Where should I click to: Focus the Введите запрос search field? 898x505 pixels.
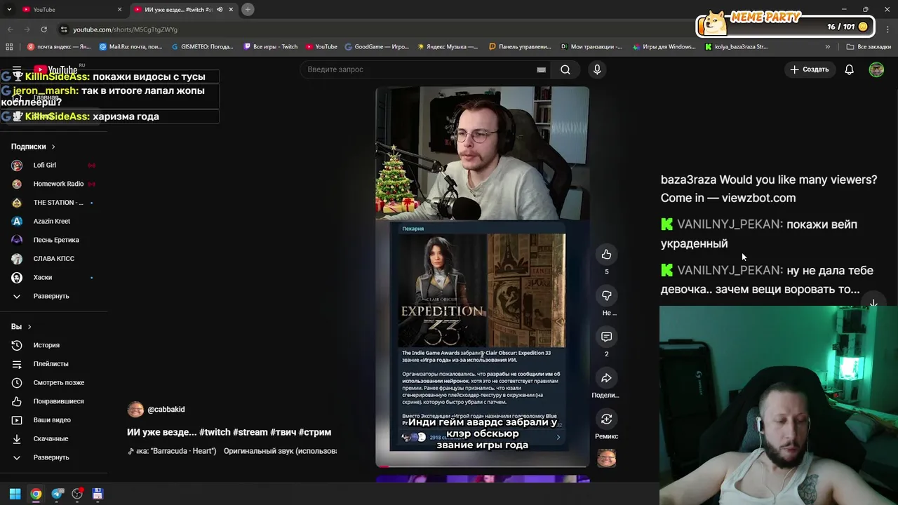coord(420,69)
